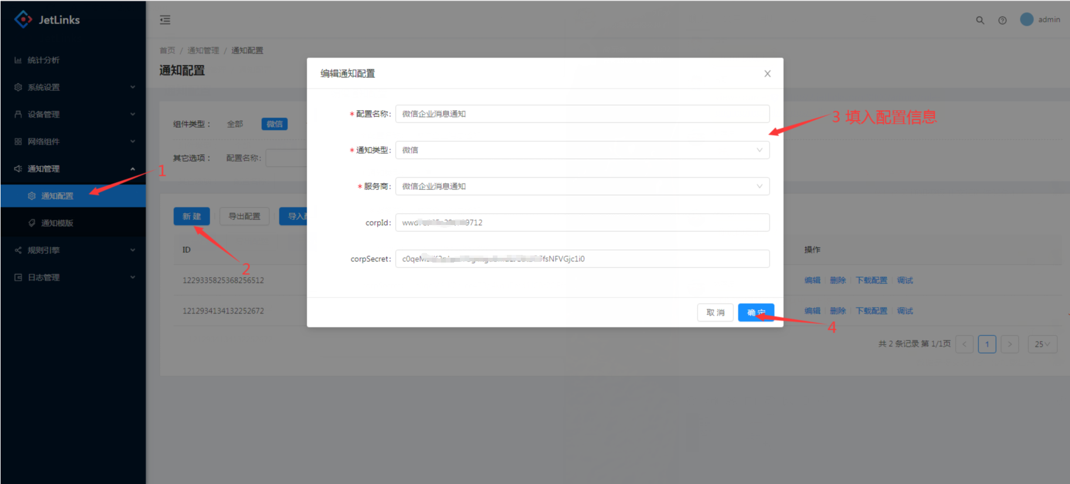1070x484 pixels.
Task: Click the 通知模版 icon
Action: [32, 223]
